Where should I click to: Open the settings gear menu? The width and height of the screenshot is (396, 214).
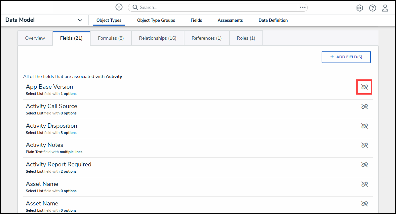pos(360,8)
